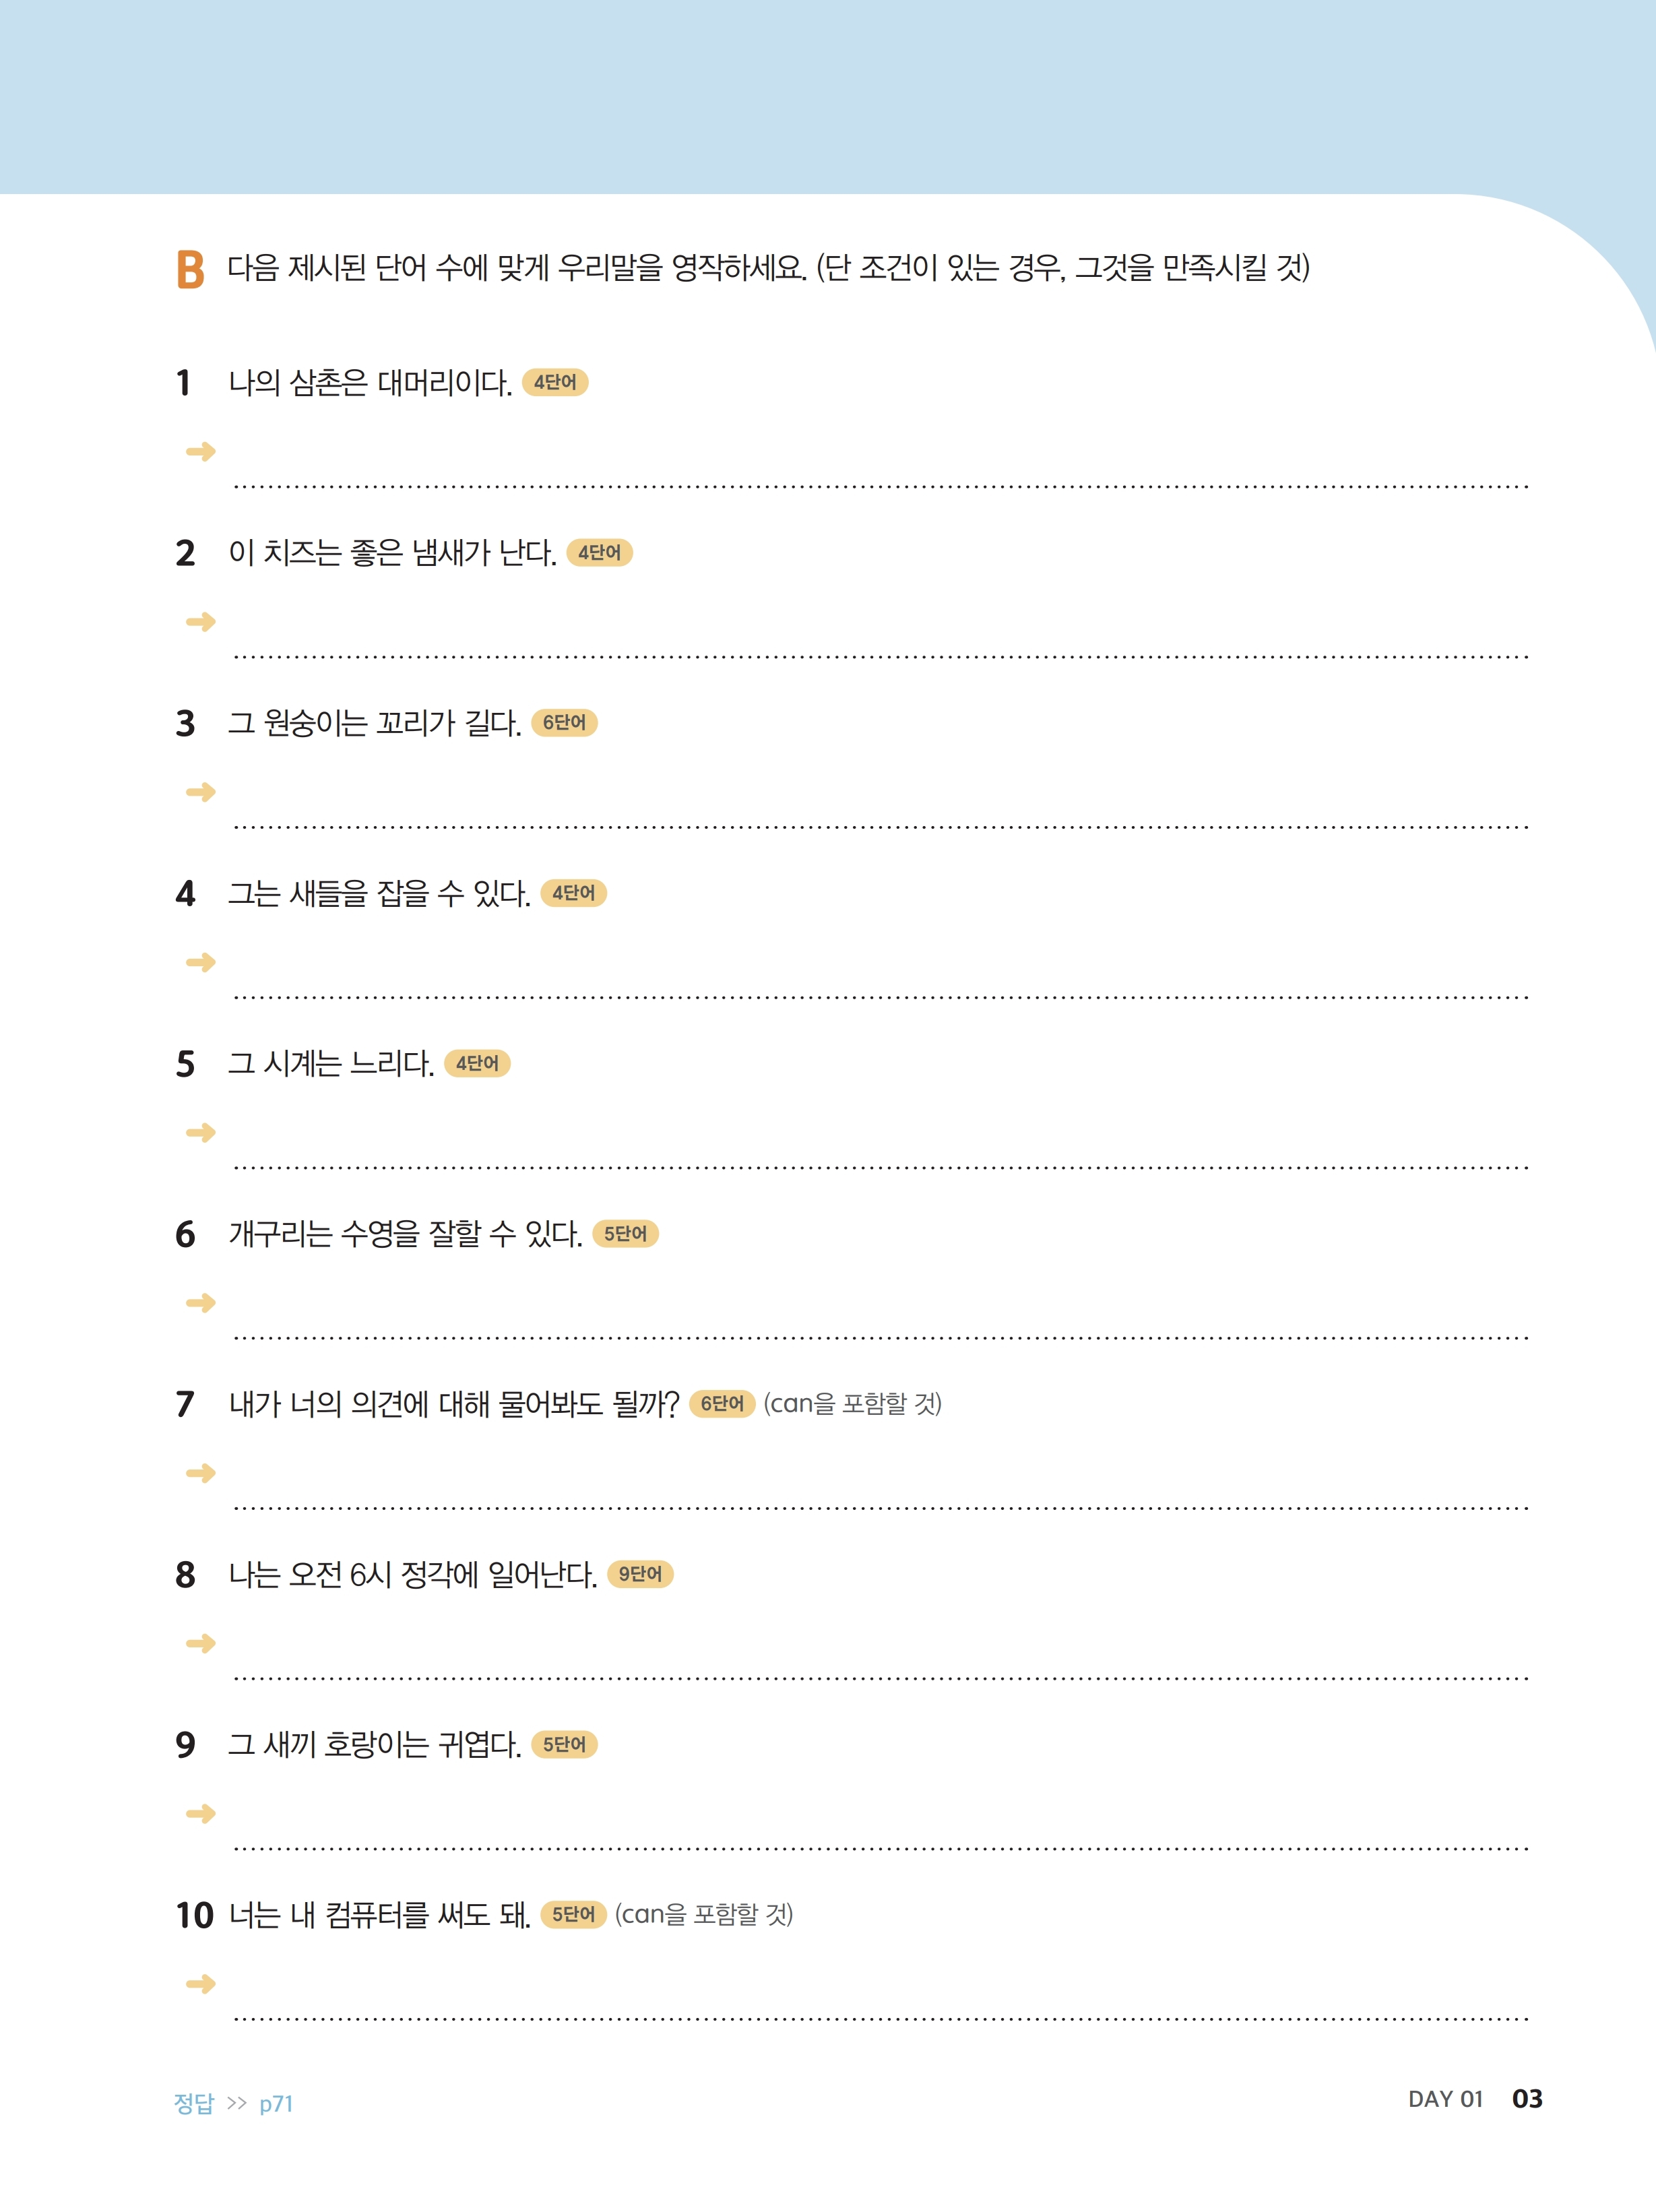Click the arrow icon under question 3
This screenshot has width=1656, height=2212.
point(201,792)
